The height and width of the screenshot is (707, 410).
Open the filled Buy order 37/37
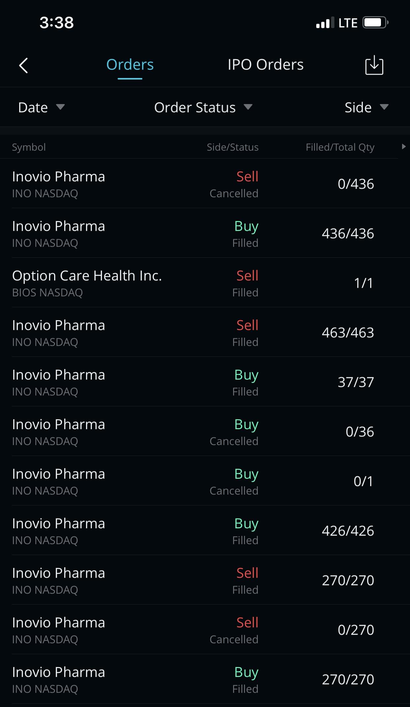[x=205, y=382]
